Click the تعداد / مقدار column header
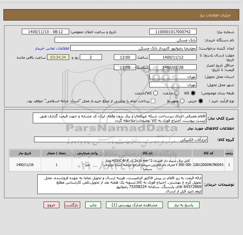 click(x=56, y=153)
